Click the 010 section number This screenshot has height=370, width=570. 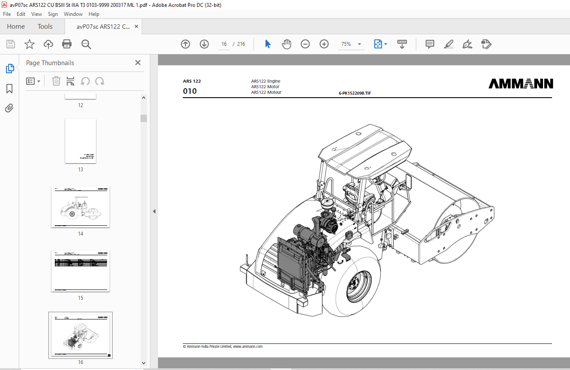click(x=190, y=91)
